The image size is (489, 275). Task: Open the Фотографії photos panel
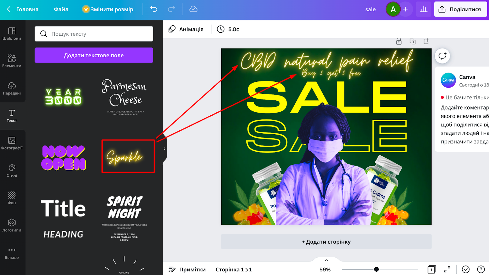point(12,143)
